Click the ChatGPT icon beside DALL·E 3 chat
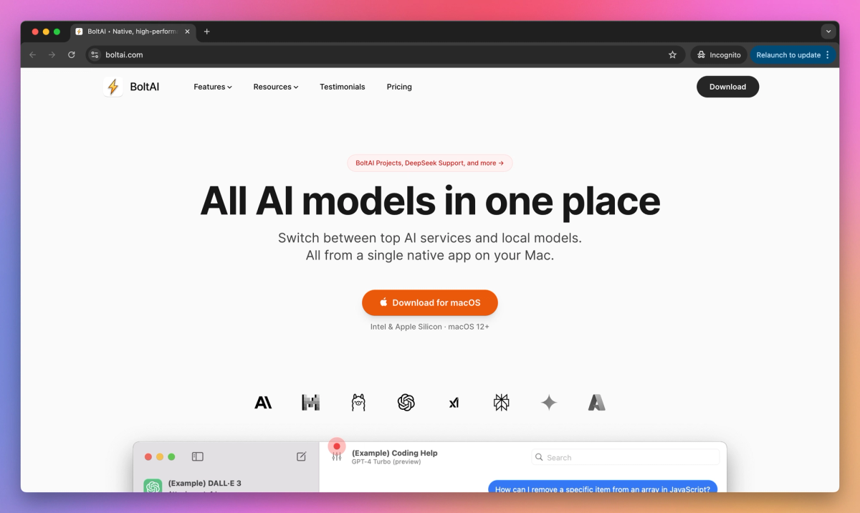The width and height of the screenshot is (860, 513). [x=153, y=487]
